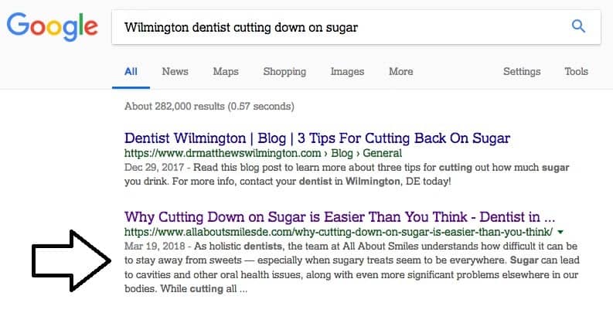Screen dimensions: 613x313
Task: Open the More search categories menu
Action: pyautogui.click(x=400, y=72)
